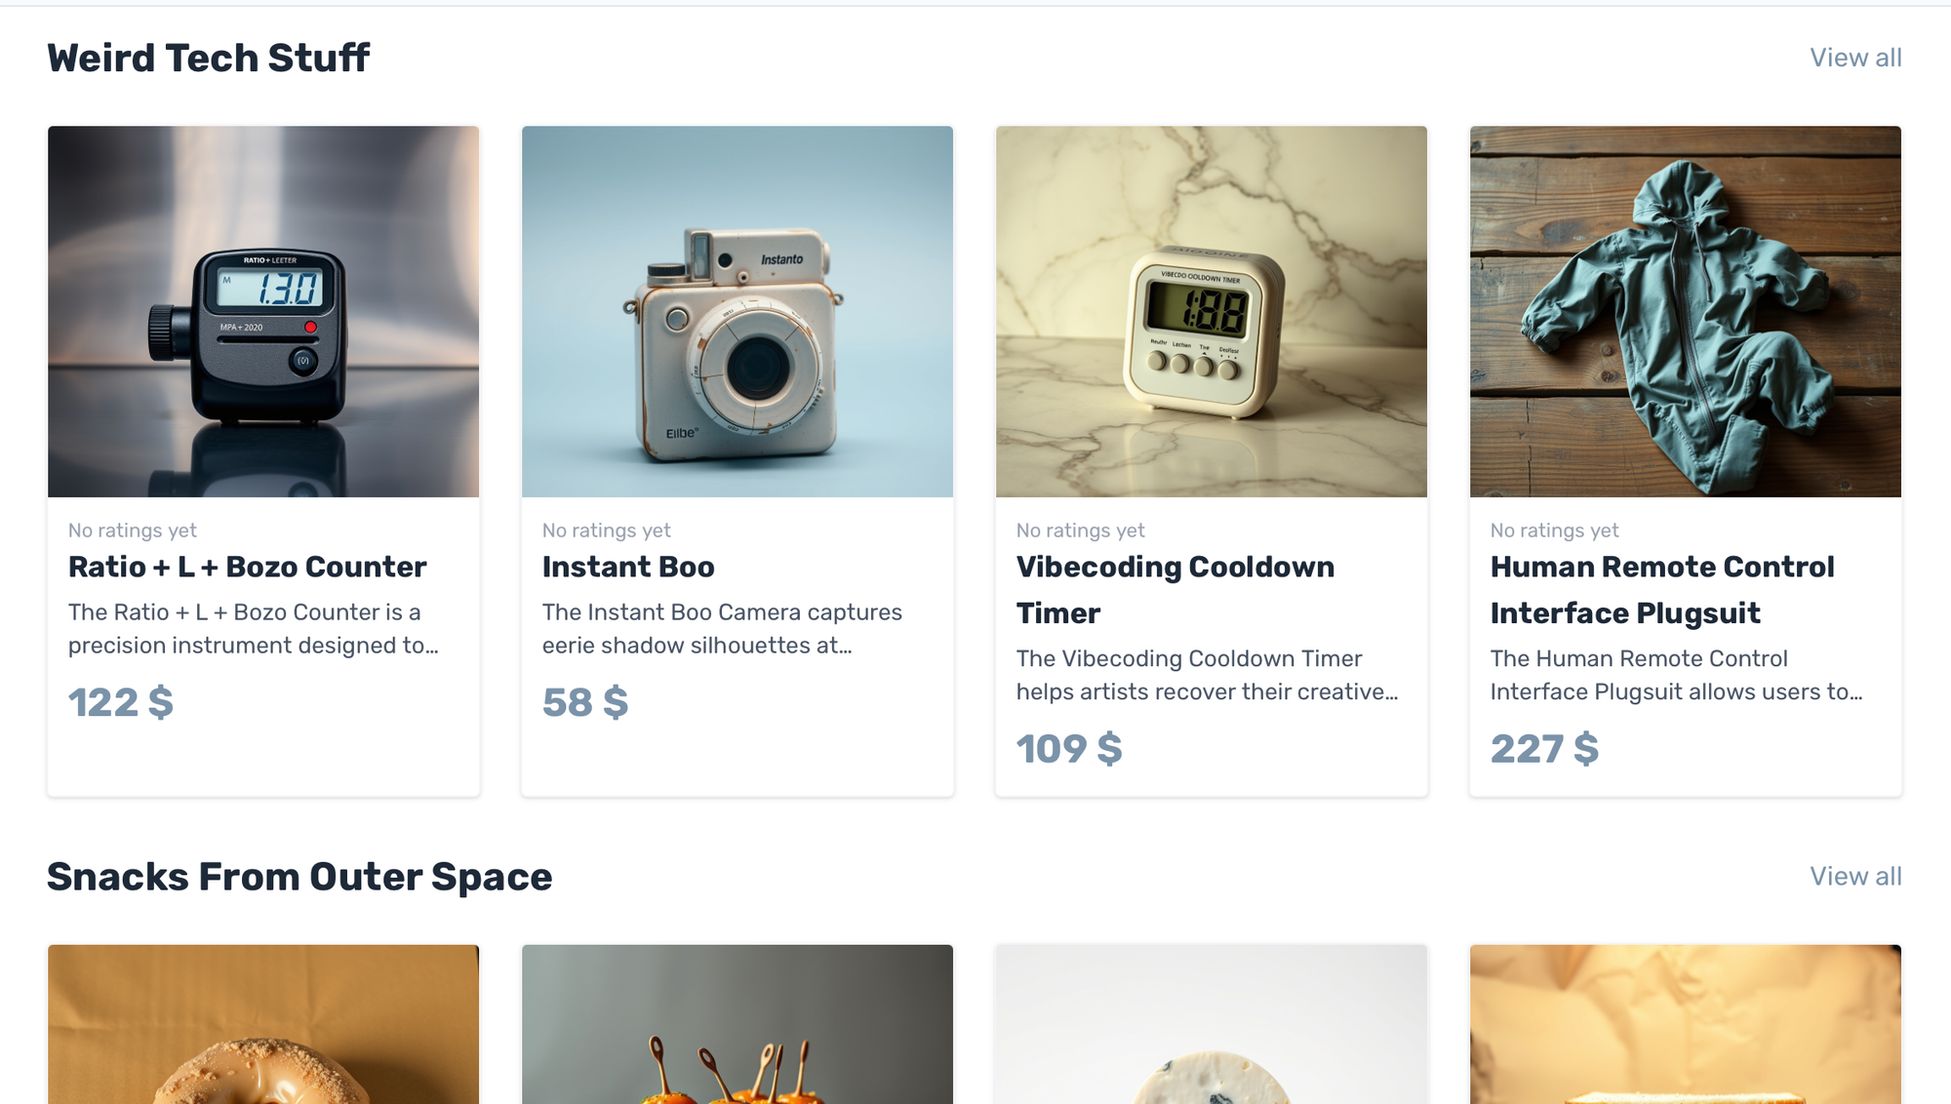Select the orange skewered snack image
1951x1104 pixels.
tap(737, 1024)
